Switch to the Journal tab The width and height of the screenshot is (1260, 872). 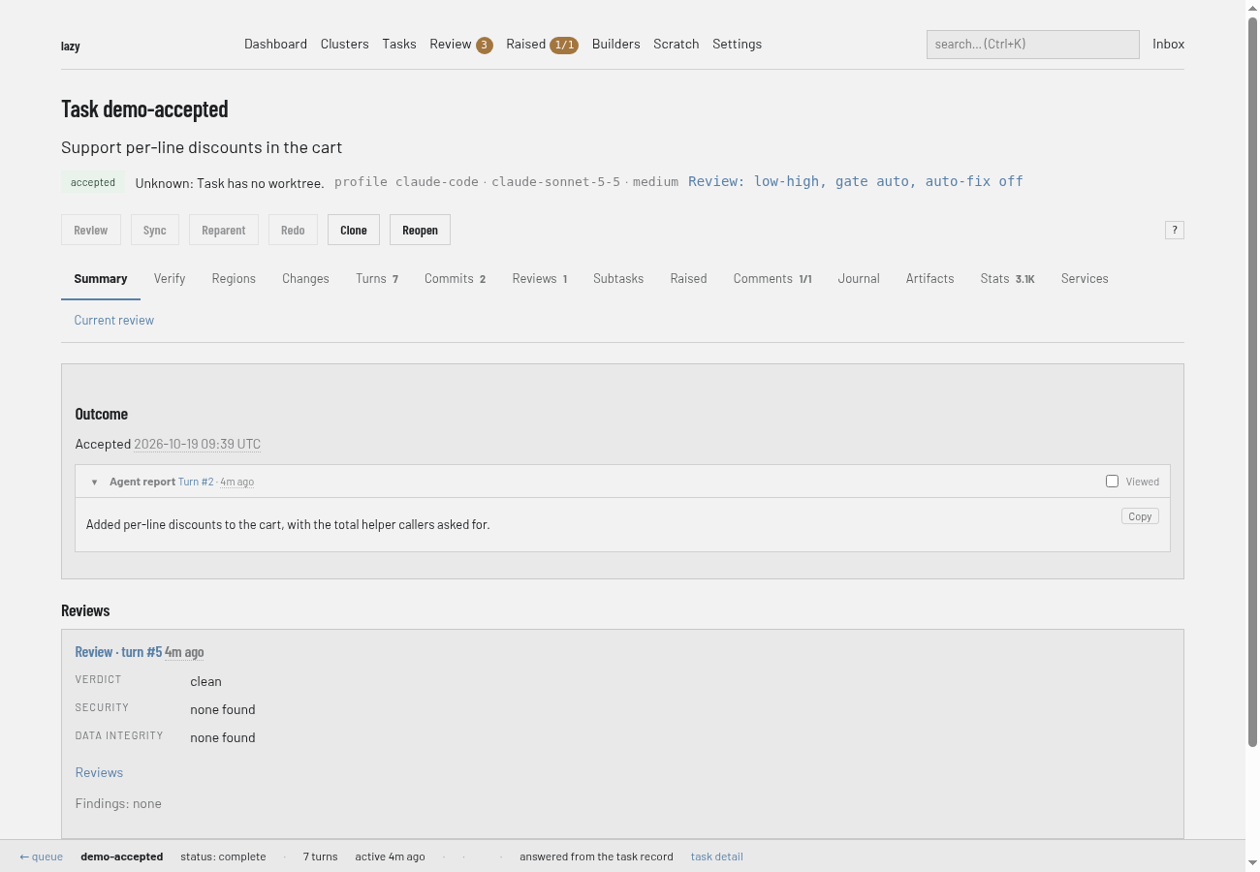[x=859, y=279]
